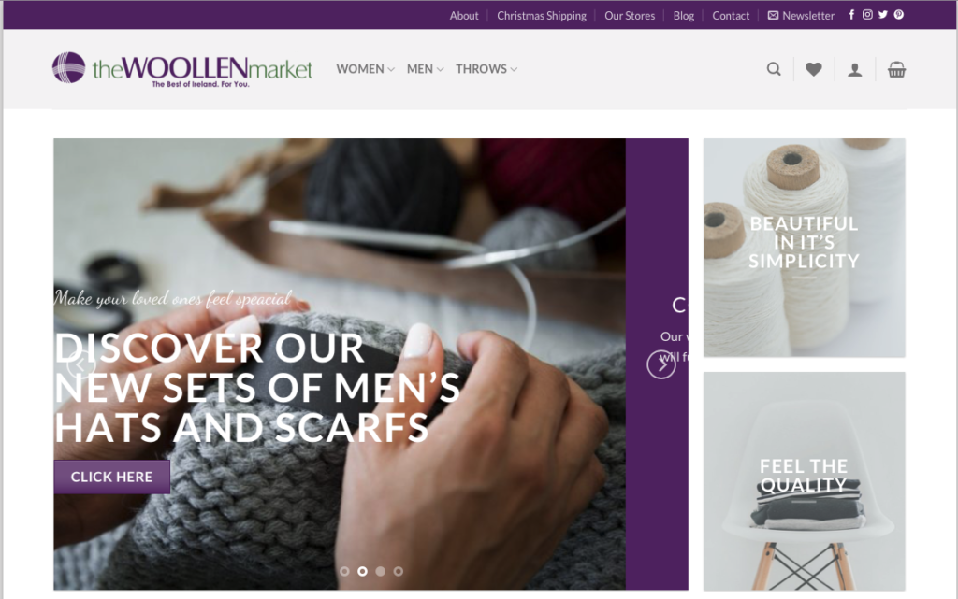This screenshot has width=958, height=599.
Task: Select the fourth slide indicator dot
Action: click(x=399, y=572)
